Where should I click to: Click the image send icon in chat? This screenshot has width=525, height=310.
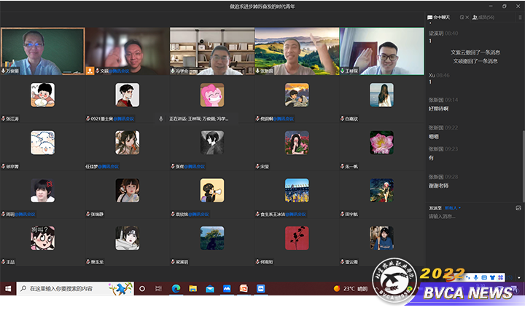click(x=518, y=208)
